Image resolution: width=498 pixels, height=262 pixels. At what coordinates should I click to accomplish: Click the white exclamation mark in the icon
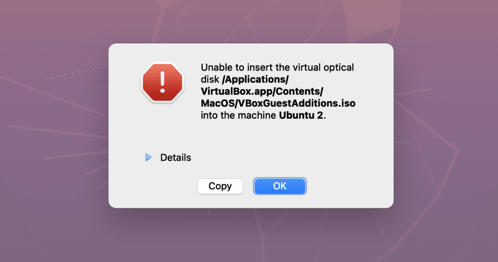(162, 81)
